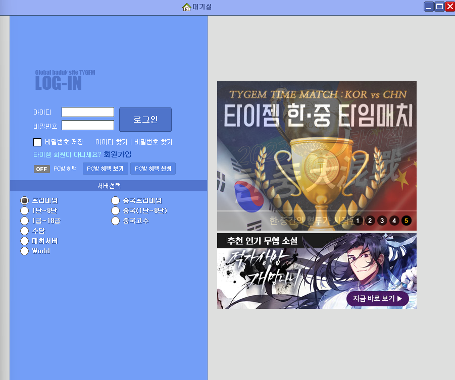
Task: Select the 프리미엄 server radio button
Action: (x=24, y=200)
